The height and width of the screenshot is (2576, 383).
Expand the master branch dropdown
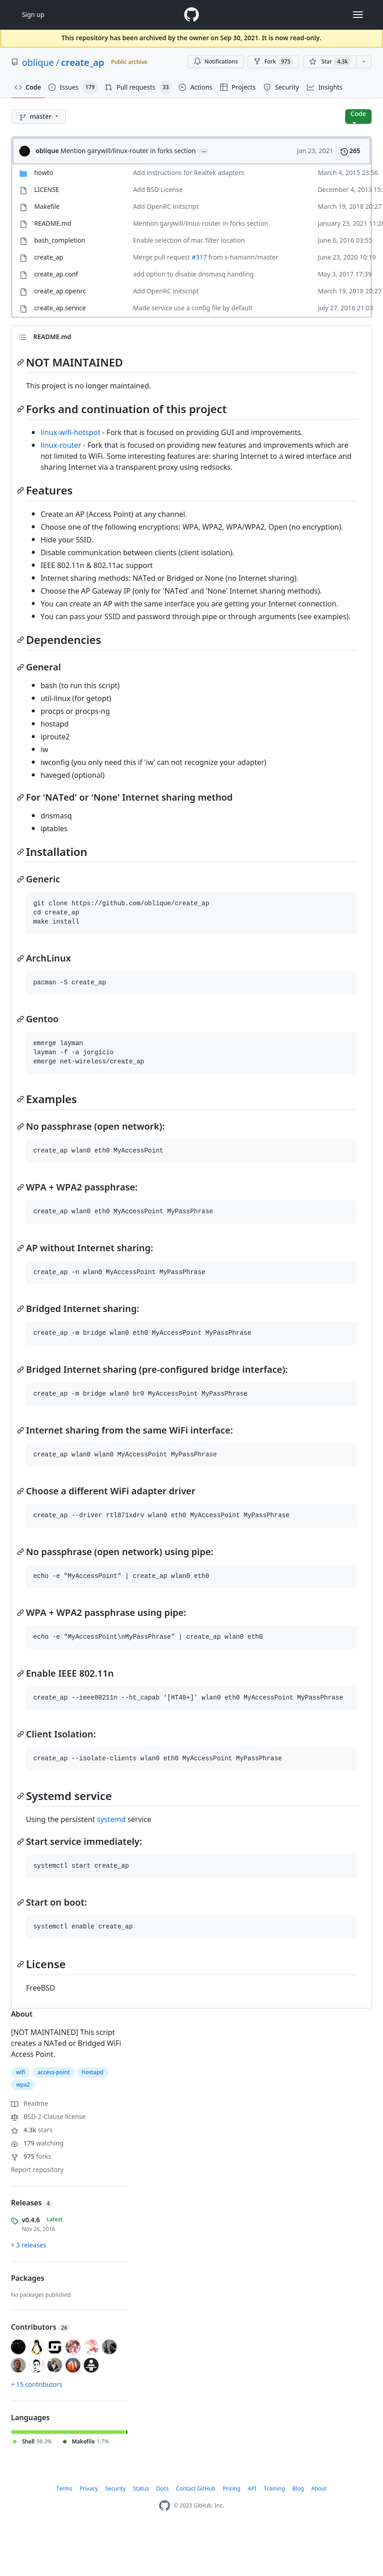coord(39,116)
